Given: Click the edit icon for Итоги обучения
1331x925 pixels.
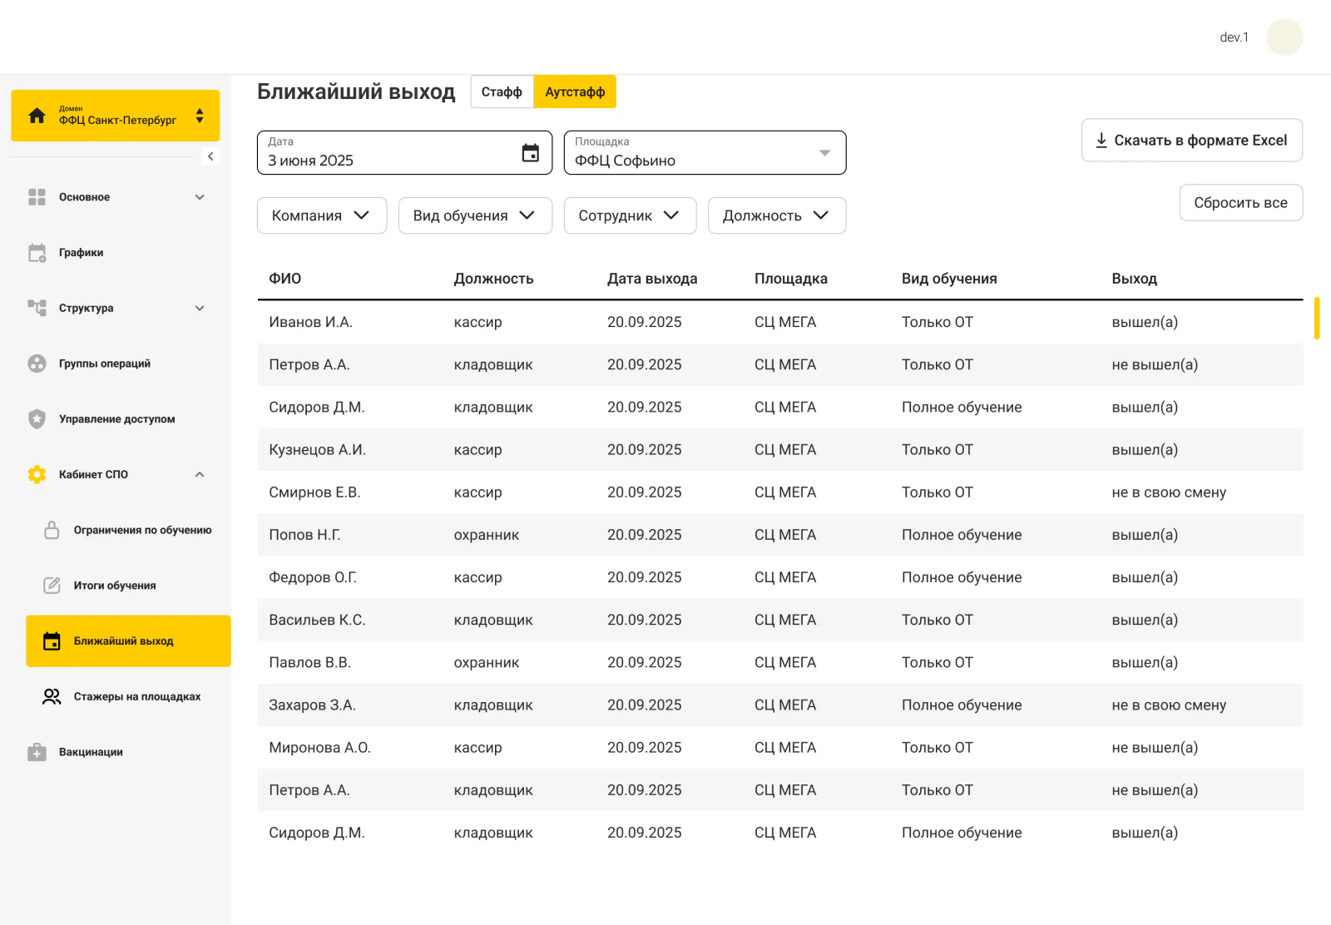Looking at the screenshot, I should coord(52,586).
